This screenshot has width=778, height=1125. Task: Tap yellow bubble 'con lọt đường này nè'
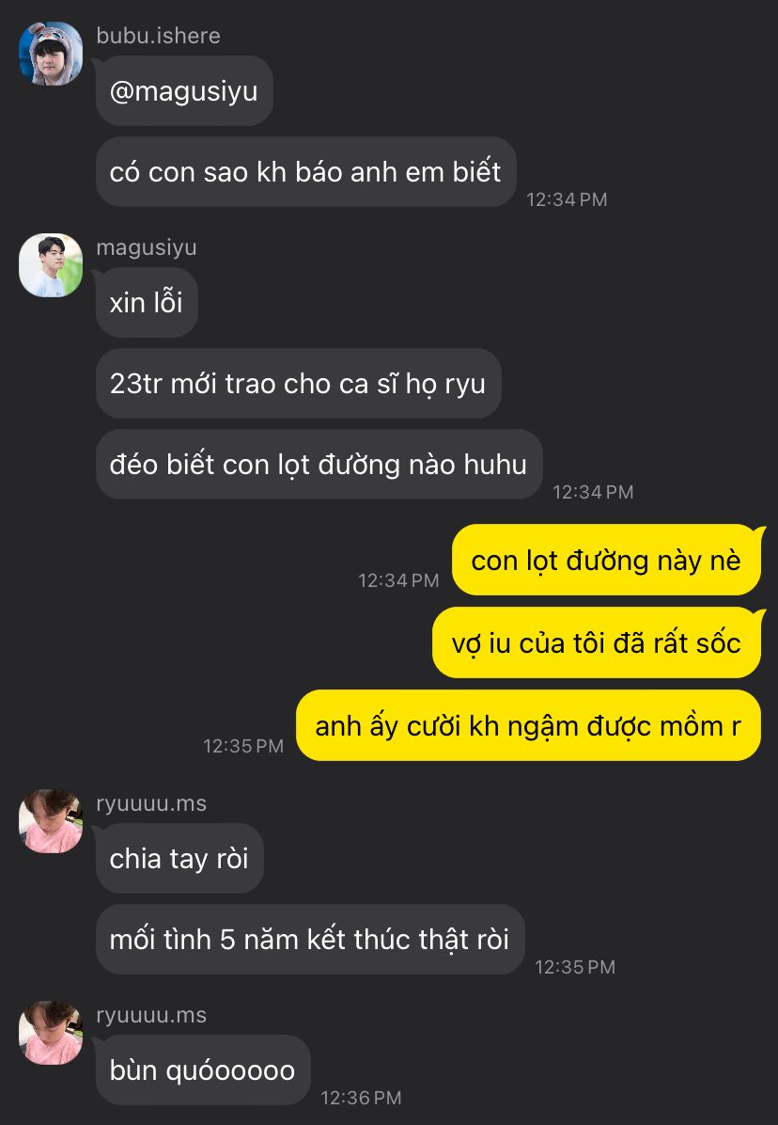coord(606,561)
